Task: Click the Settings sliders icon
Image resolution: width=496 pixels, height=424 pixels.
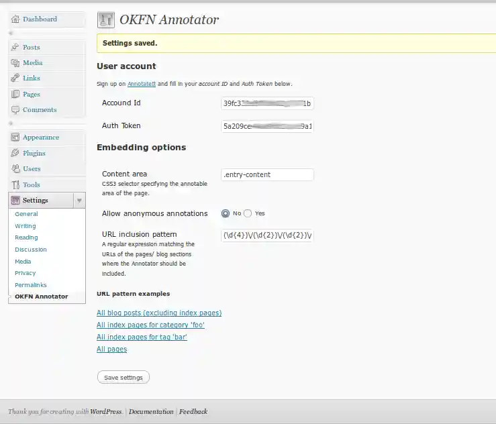Action: (15, 200)
